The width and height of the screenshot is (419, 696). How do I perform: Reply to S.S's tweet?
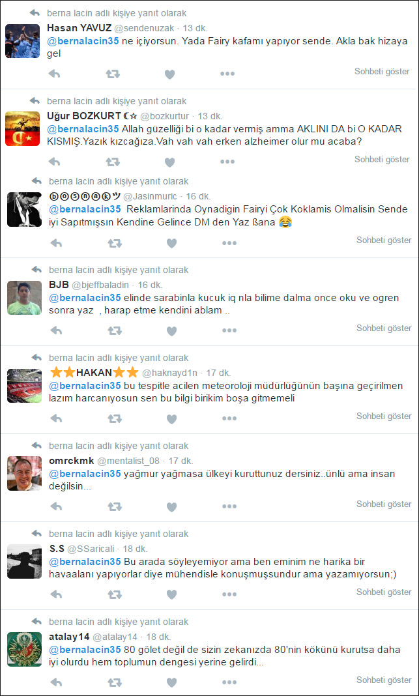pos(56,594)
